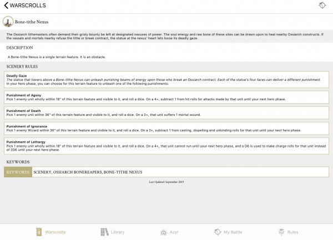Open the Warscrolls tab icon
The width and height of the screenshot is (333, 240).
pyautogui.click(x=39, y=232)
